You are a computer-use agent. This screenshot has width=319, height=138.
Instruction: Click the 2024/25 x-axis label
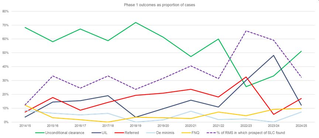click(301, 126)
